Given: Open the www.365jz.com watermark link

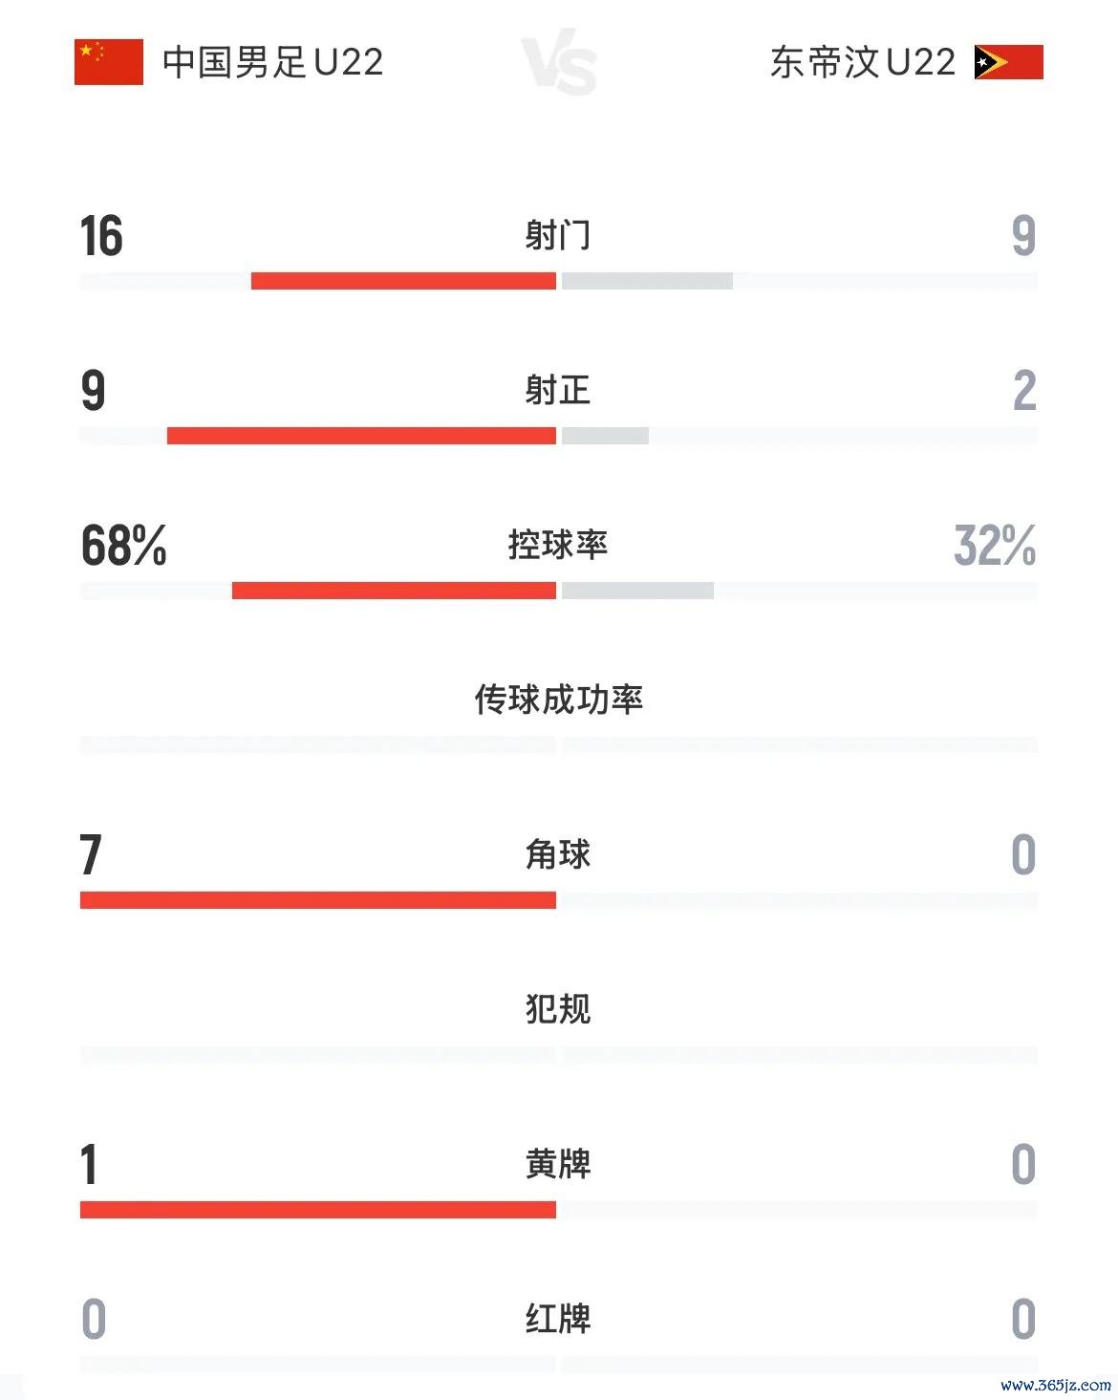Looking at the screenshot, I should pyautogui.click(x=1055, y=1385).
